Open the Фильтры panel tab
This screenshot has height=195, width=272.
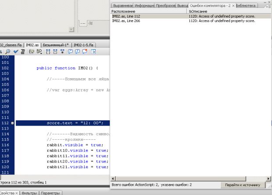pos(29,193)
